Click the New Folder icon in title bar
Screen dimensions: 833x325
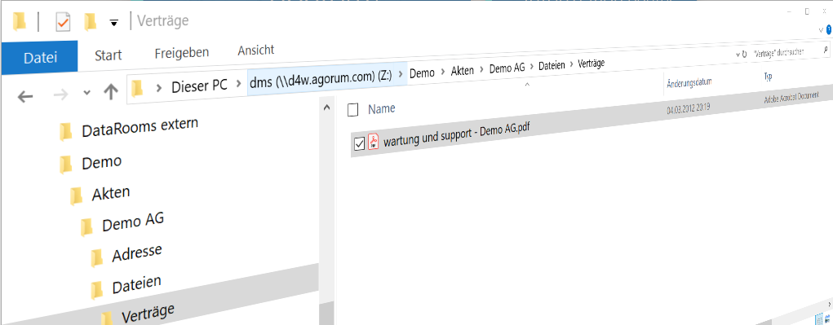(91, 22)
